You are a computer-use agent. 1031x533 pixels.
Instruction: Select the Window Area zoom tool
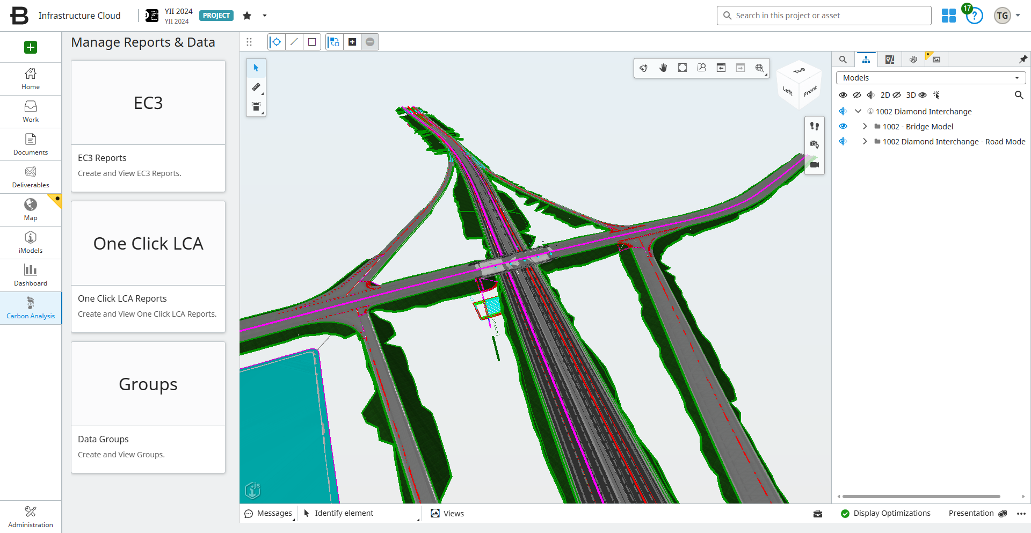(702, 68)
